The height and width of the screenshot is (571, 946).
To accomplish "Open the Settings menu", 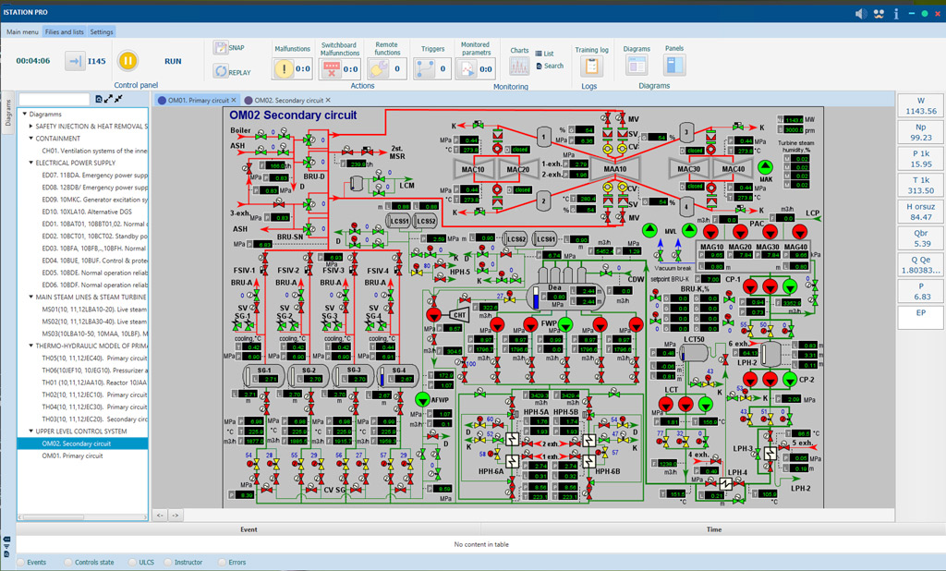I will tap(102, 32).
